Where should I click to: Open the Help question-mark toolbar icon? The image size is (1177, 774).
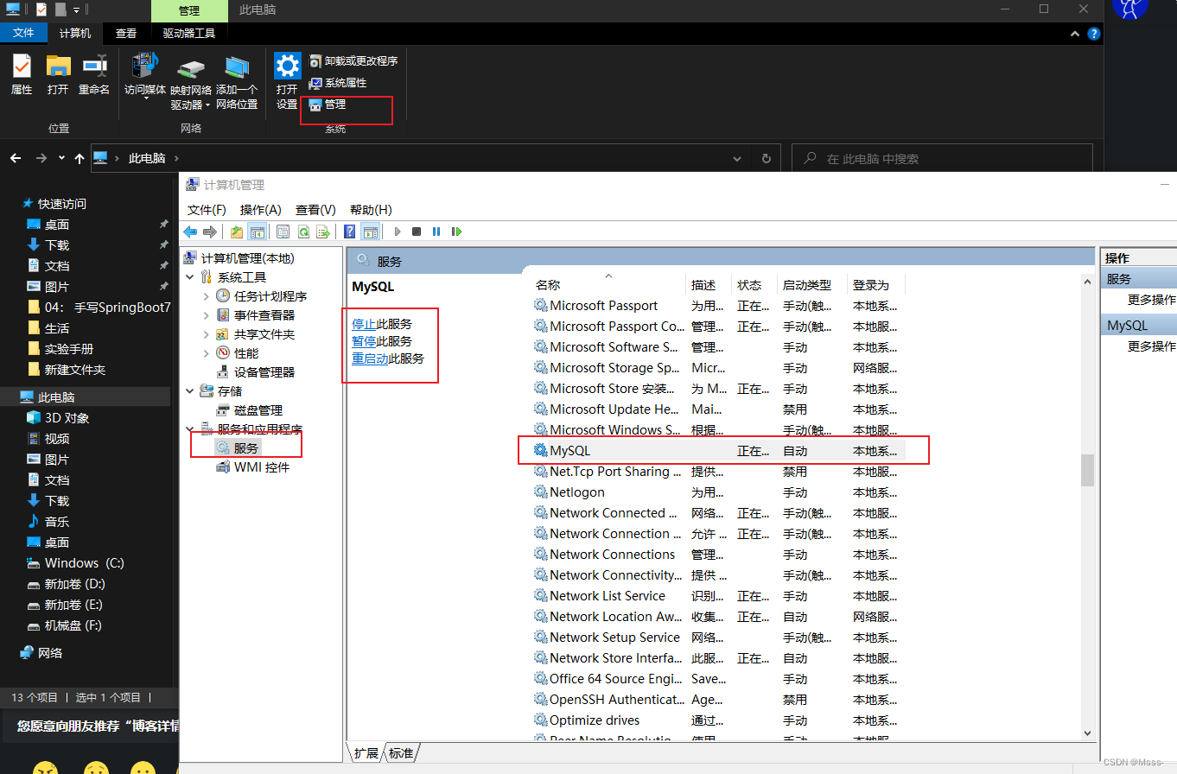(x=350, y=232)
